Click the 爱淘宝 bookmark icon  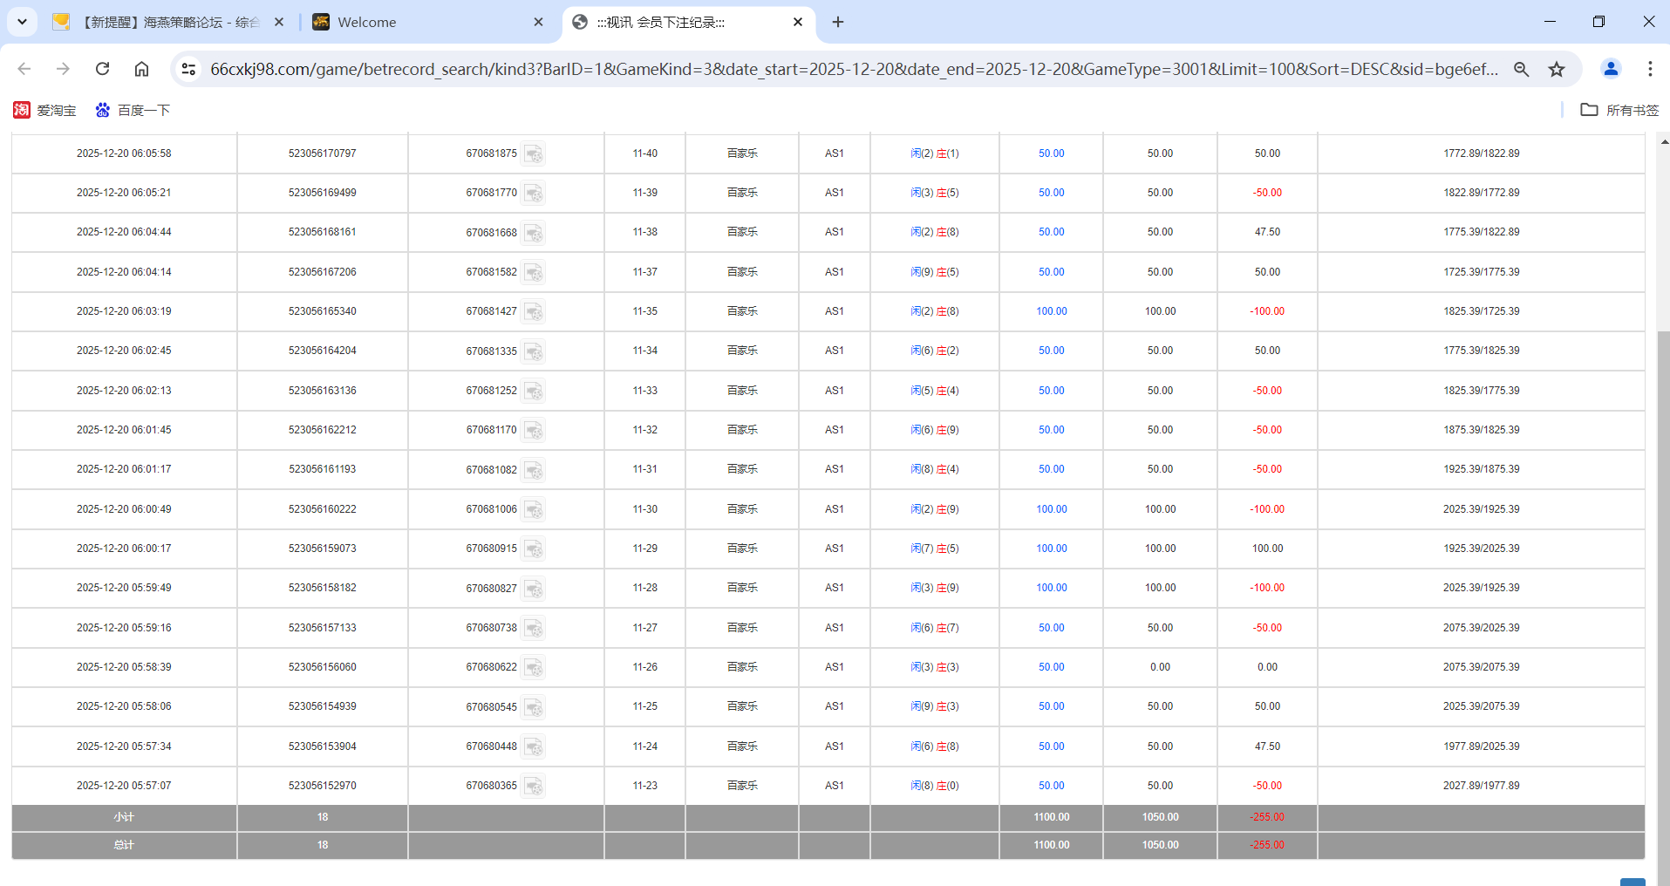point(22,110)
